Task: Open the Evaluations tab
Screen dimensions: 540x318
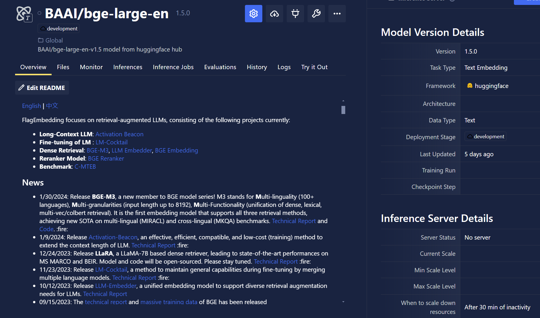Action: [220, 67]
